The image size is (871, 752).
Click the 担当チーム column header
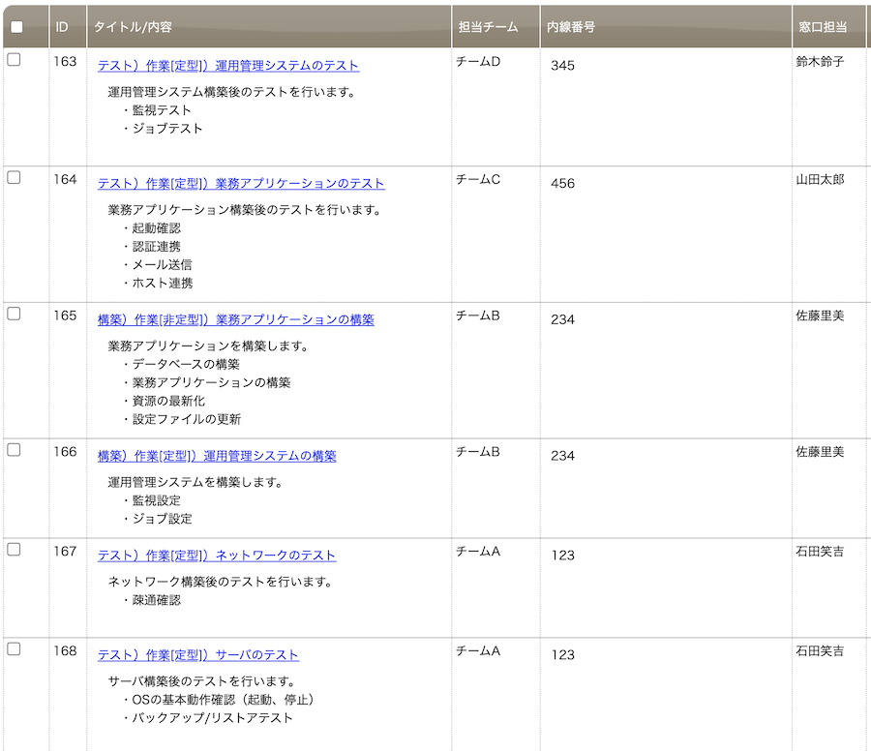pos(496,27)
